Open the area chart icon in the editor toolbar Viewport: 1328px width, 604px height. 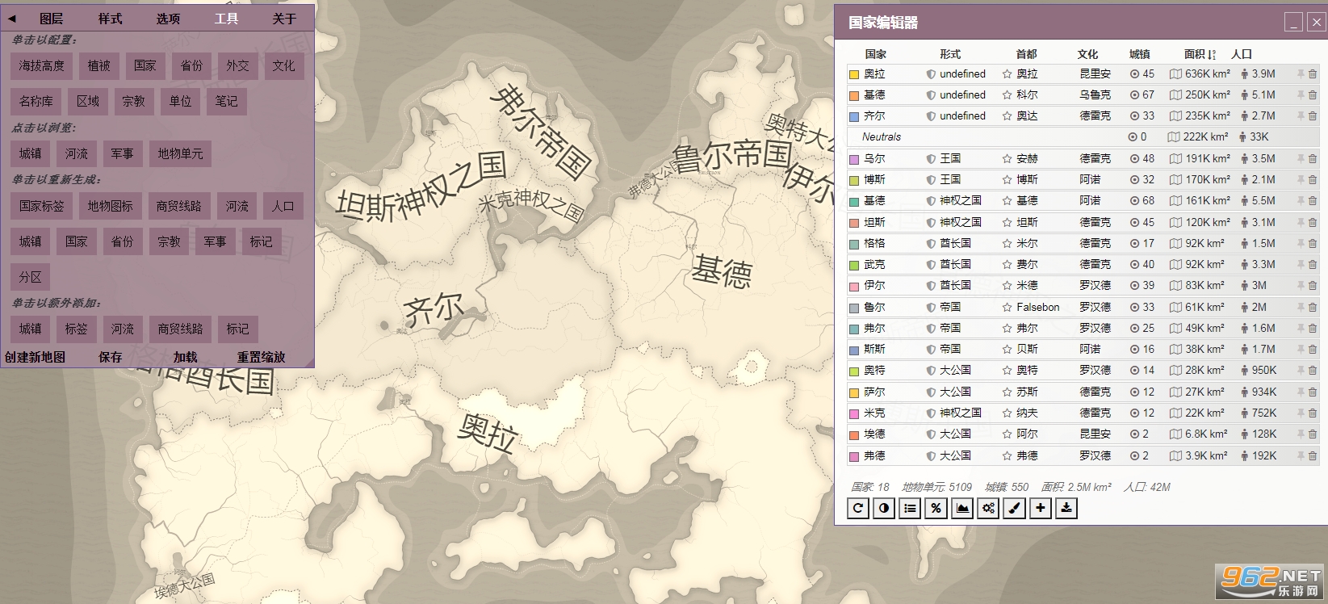point(962,508)
